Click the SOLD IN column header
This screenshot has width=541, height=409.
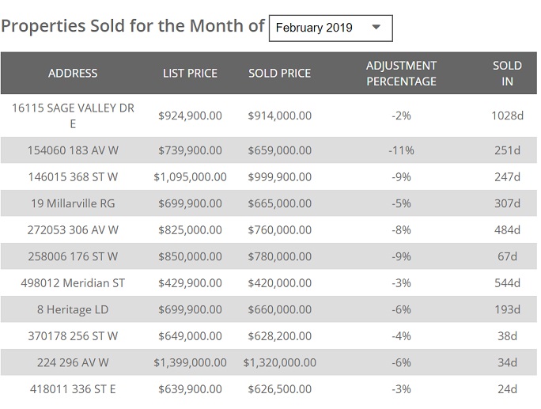click(507, 73)
